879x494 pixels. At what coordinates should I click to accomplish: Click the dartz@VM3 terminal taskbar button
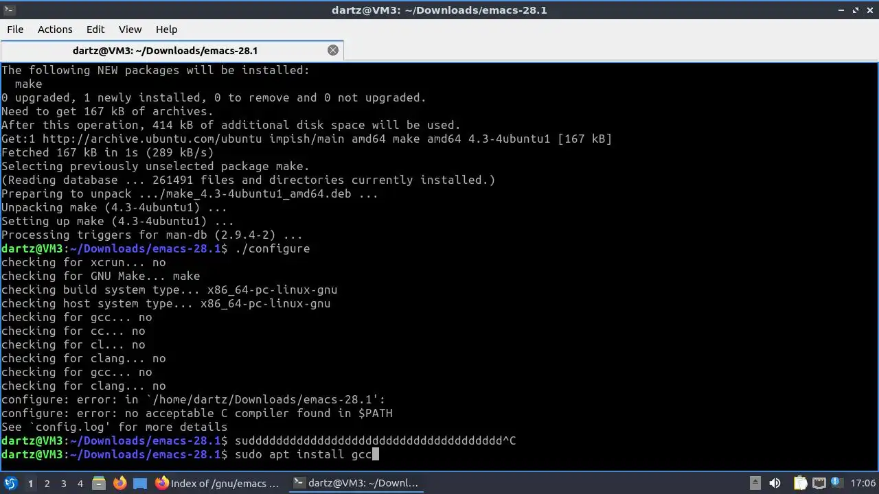pyautogui.click(x=356, y=483)
